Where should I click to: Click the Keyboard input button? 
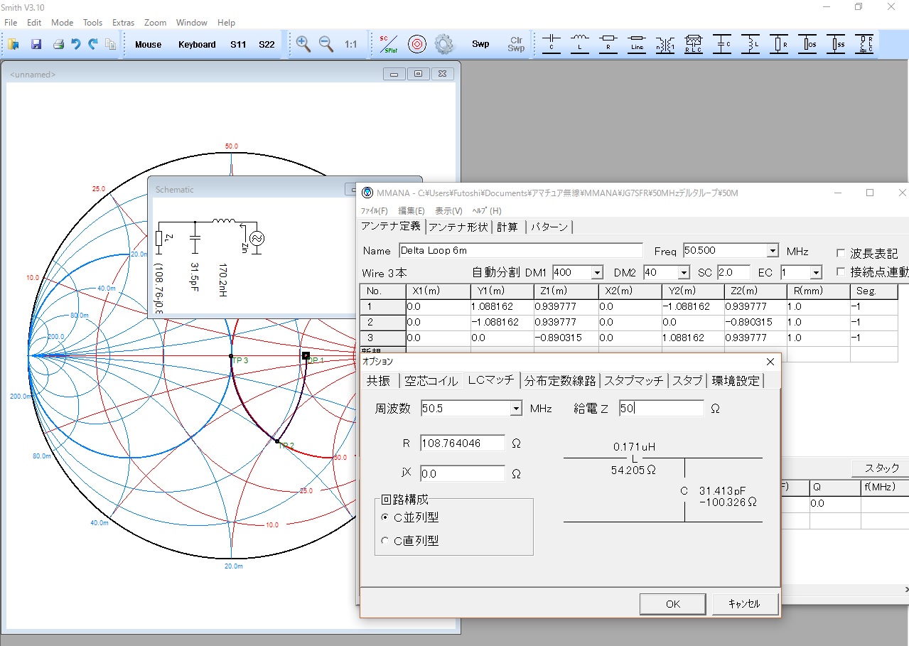point(197,44)
